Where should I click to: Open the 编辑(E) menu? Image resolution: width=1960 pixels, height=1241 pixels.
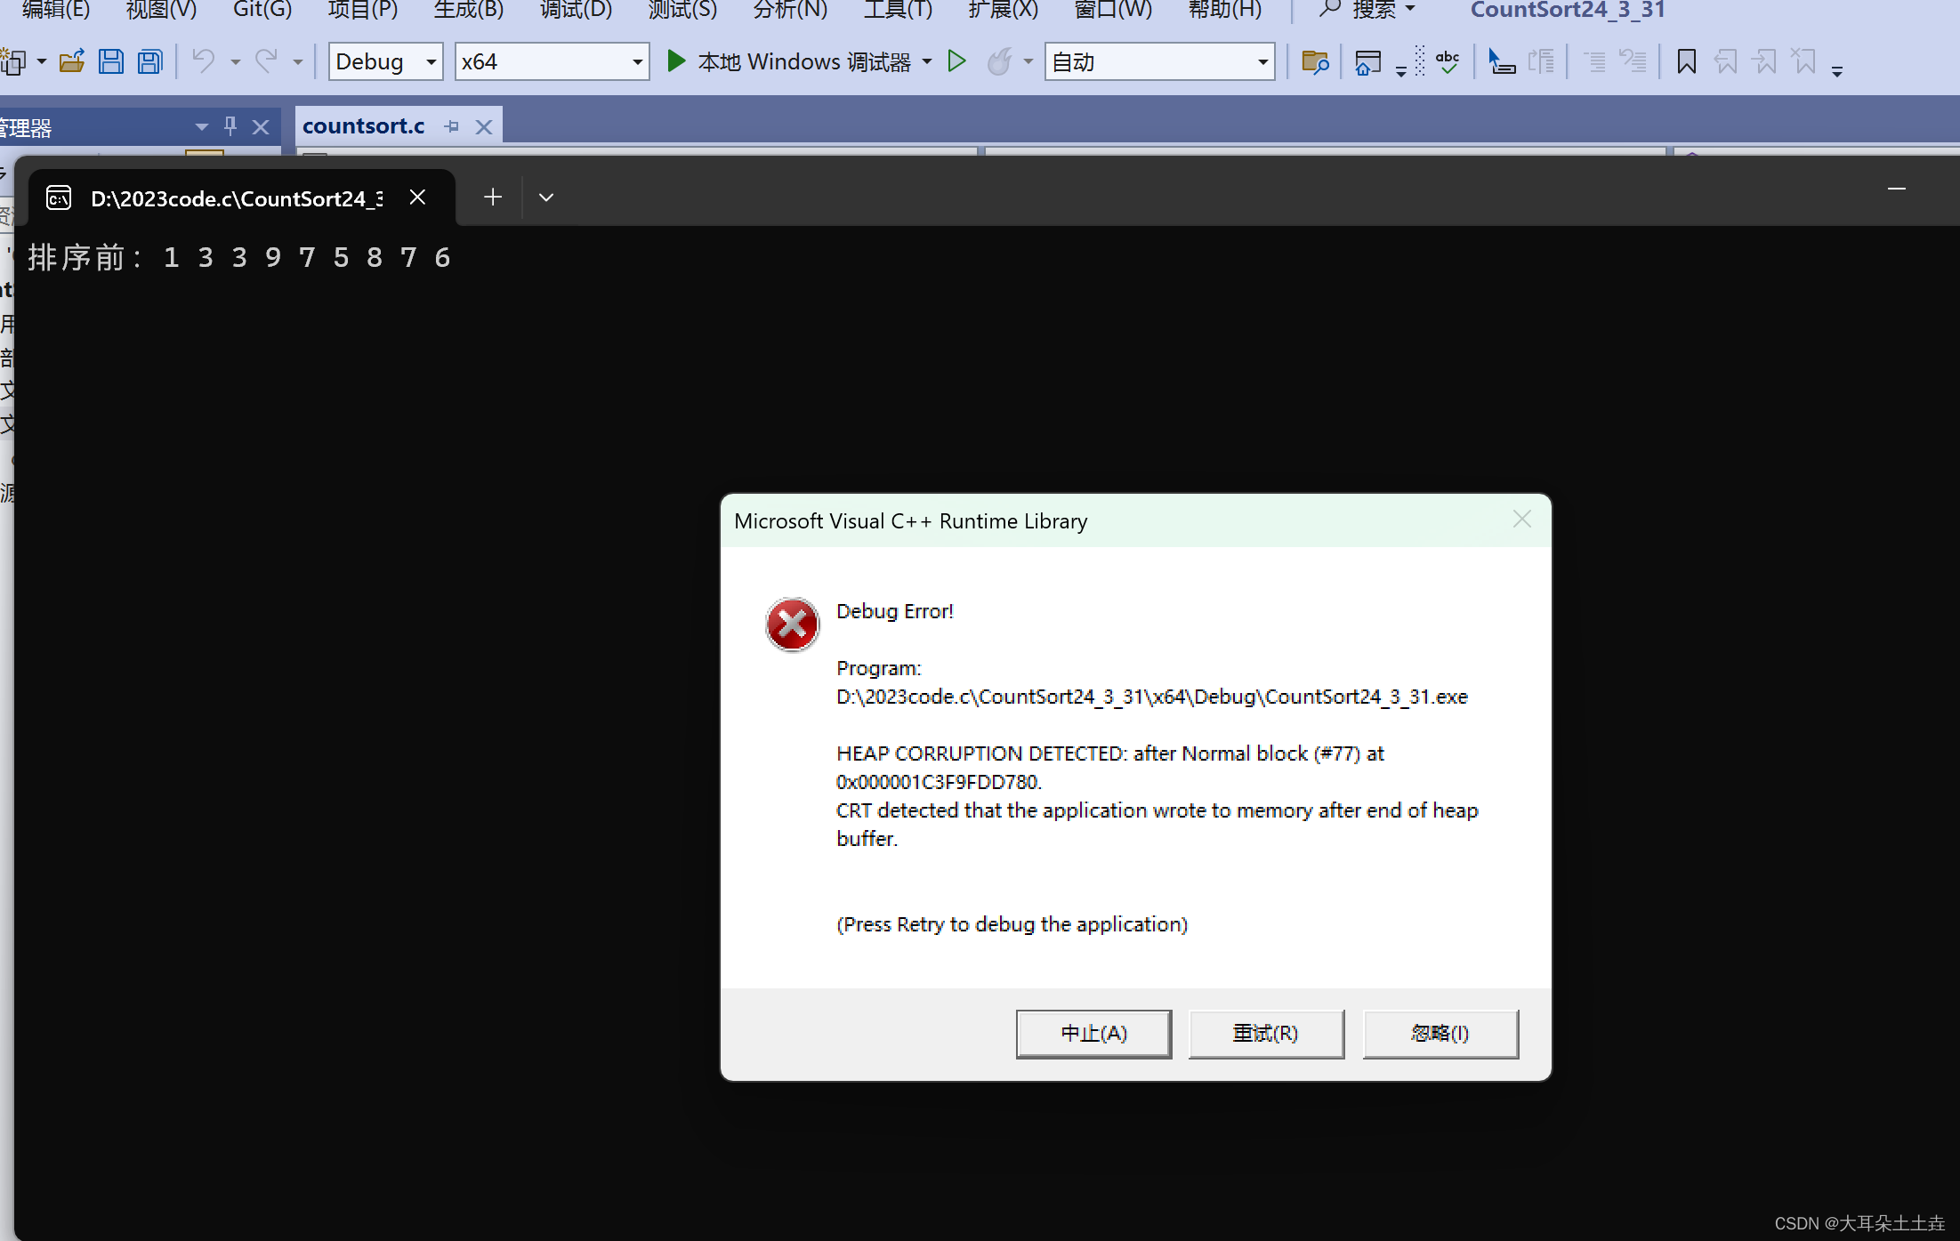(55, 10)
